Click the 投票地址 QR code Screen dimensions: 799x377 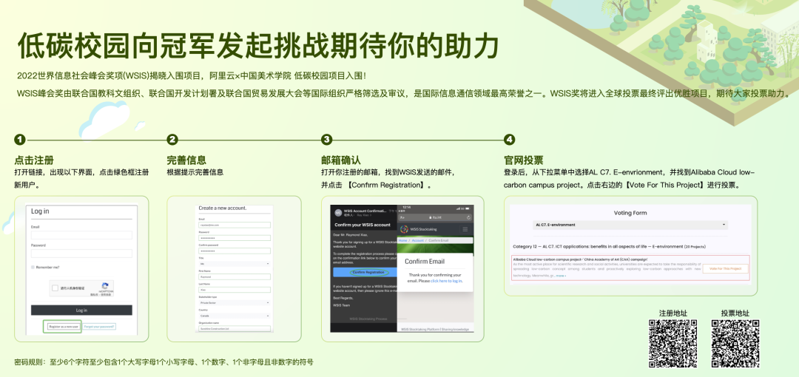click(x=735, y=344)
